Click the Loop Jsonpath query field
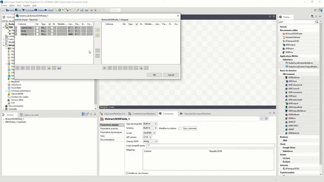The image size is (324, 182). 211,146
